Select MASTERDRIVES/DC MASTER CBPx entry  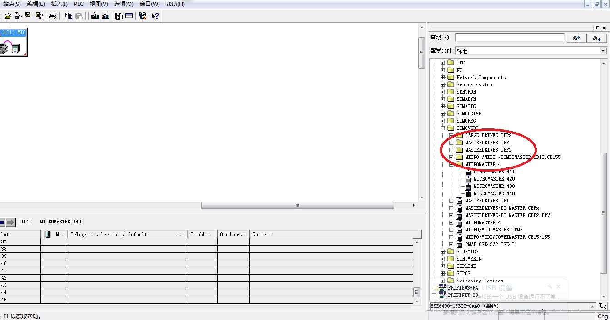502,208
